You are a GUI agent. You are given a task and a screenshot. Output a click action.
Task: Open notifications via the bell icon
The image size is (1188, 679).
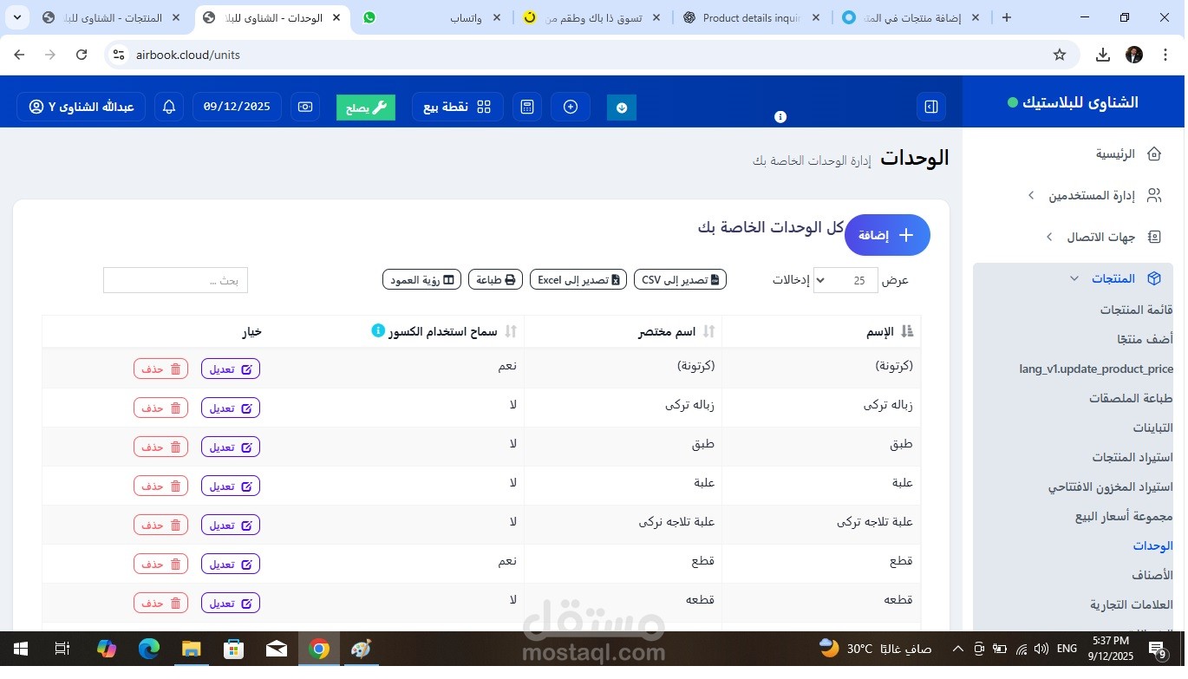[168, 106]
